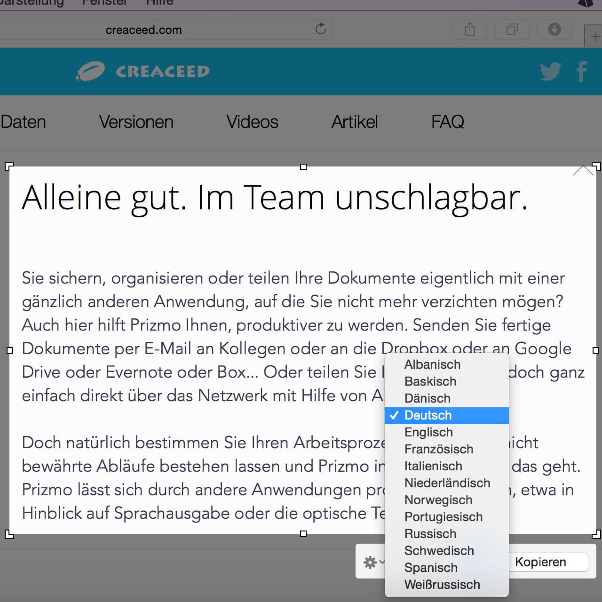Choose Niederländisch language option
Image resolution: width=602 pixels, height=602 pixels.
447,483
